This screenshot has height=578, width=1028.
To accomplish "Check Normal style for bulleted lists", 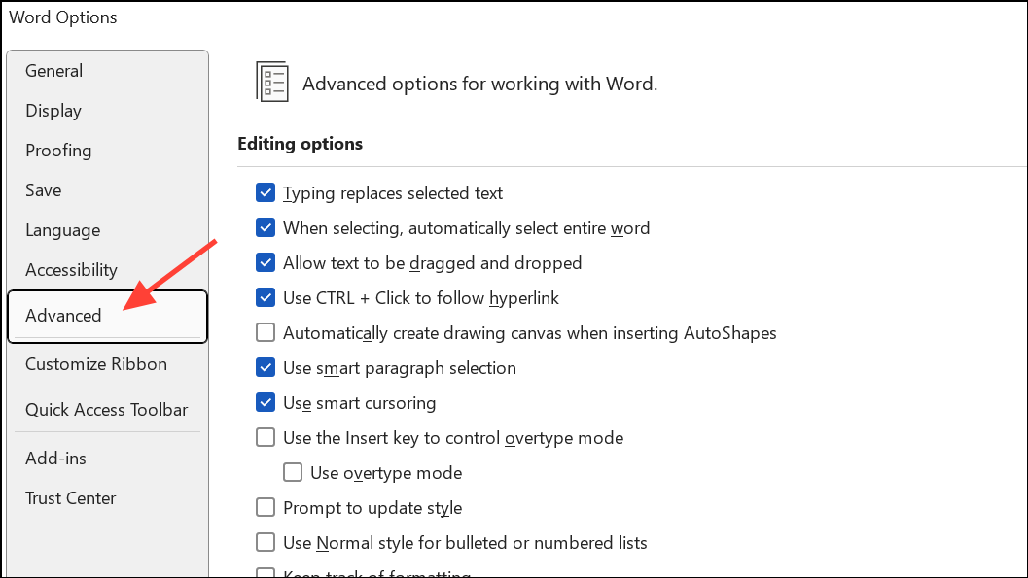I will [266, 543].
